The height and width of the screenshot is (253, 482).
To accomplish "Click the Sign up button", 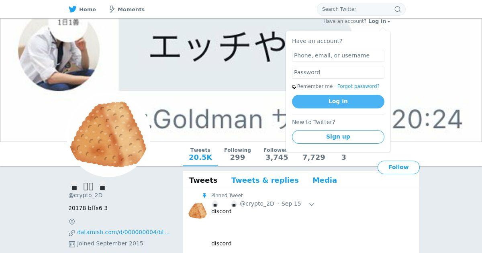I will click(x=338, y=137).
